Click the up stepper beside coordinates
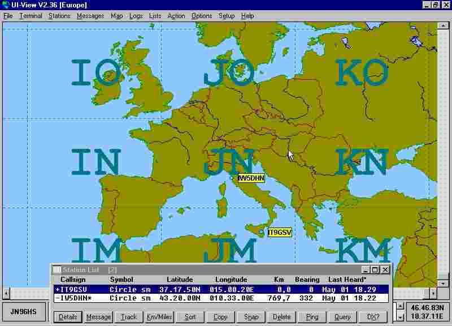Viewport: 452px width, 326px height. tap(400, 307)
